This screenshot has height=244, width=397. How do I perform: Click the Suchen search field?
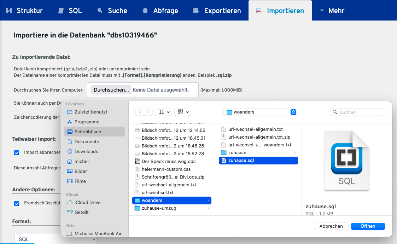357,112
